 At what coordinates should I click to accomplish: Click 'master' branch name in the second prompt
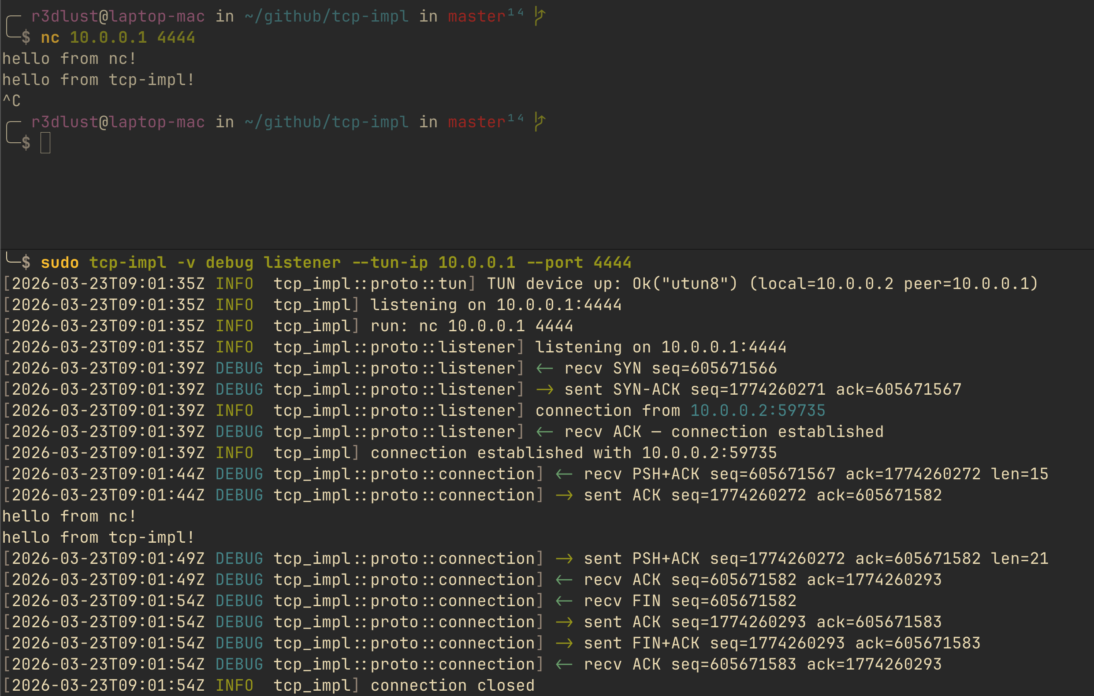click(x=476, y=122)
